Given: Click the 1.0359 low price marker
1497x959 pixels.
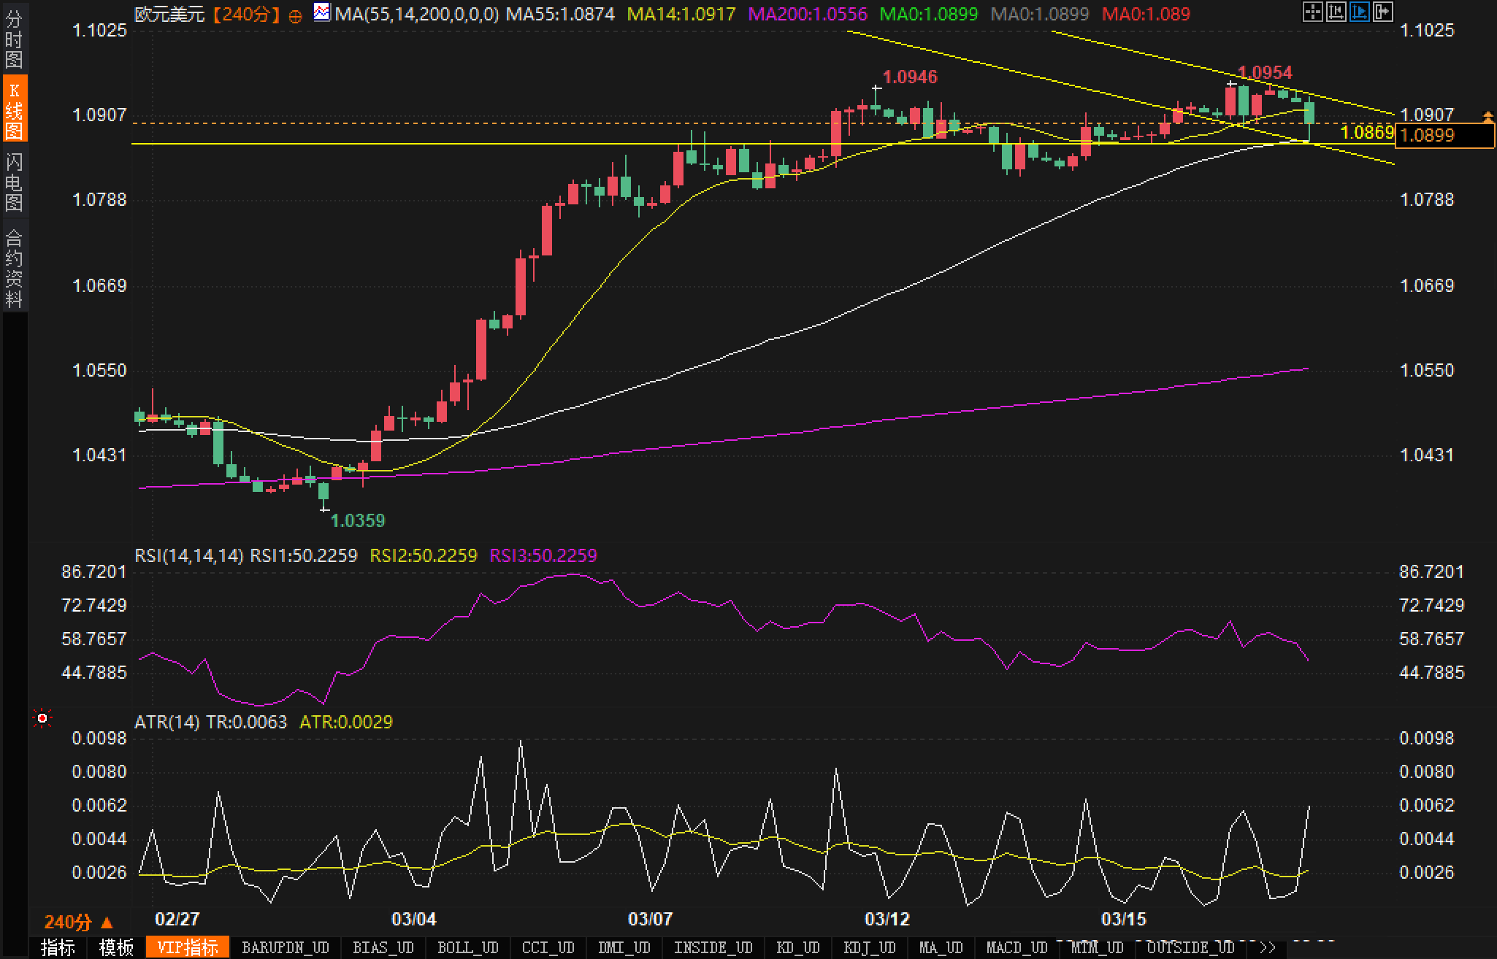Looking at the screenshot, I should pos(358,520).
